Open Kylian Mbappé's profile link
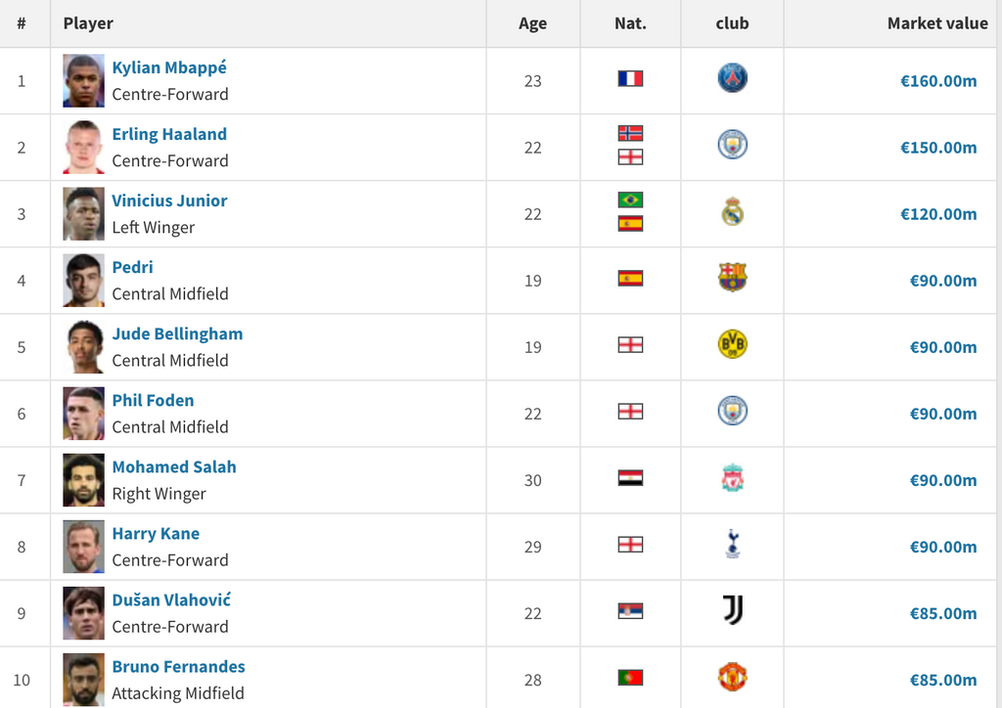 coord(169,67)
